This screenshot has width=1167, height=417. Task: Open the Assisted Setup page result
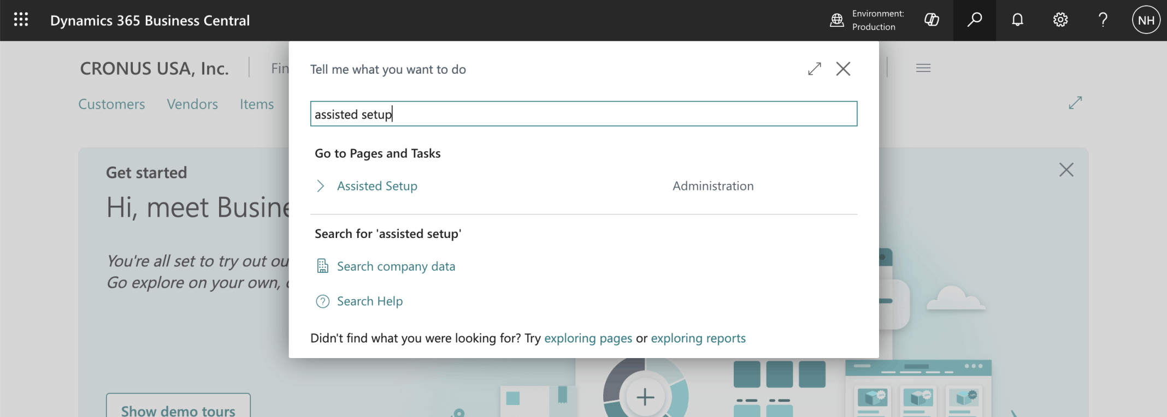377,186
